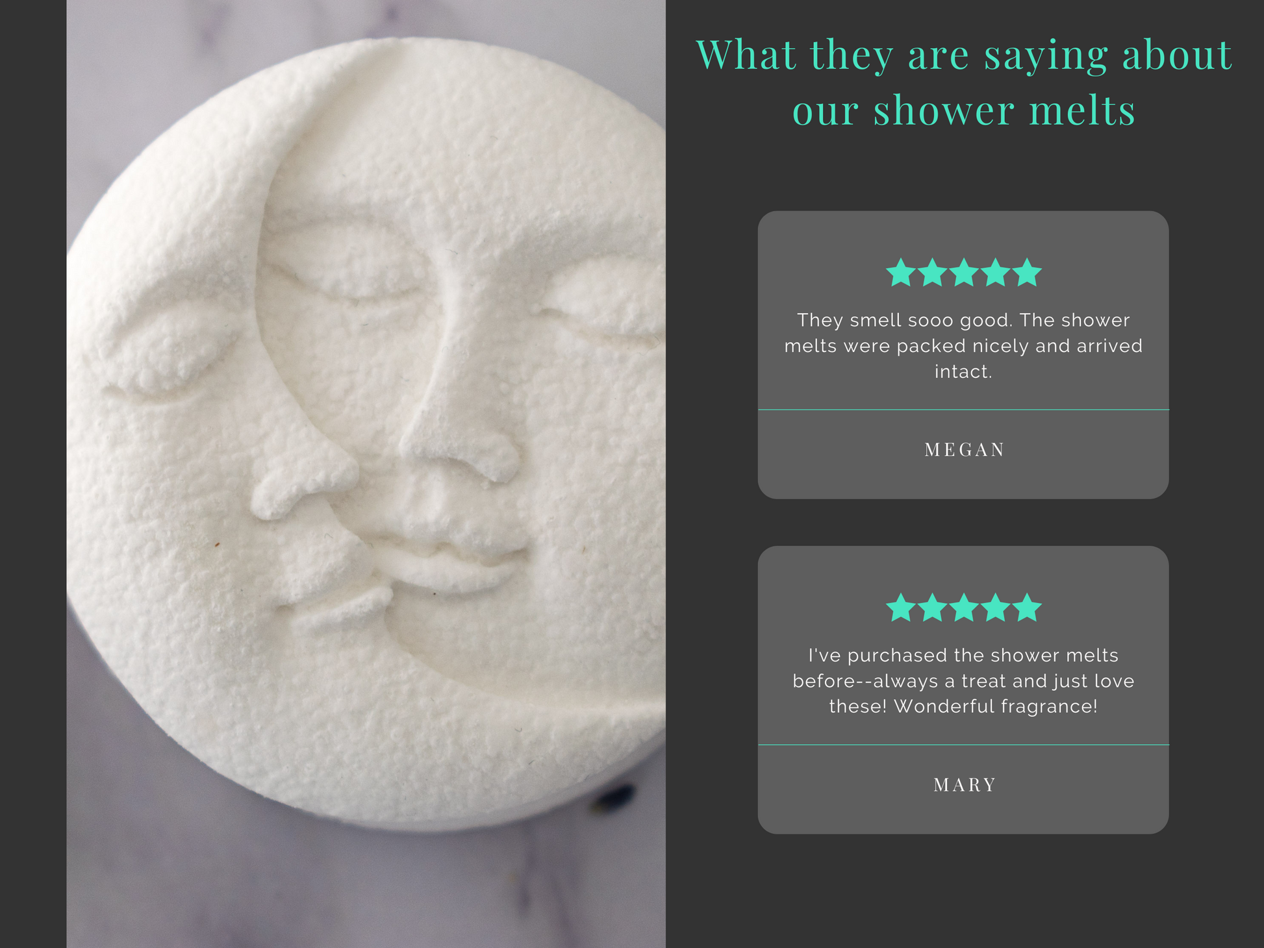Click the teal divider in Megan's card
The height and width of the screenshot is (948, 1264).
(963, 410)
